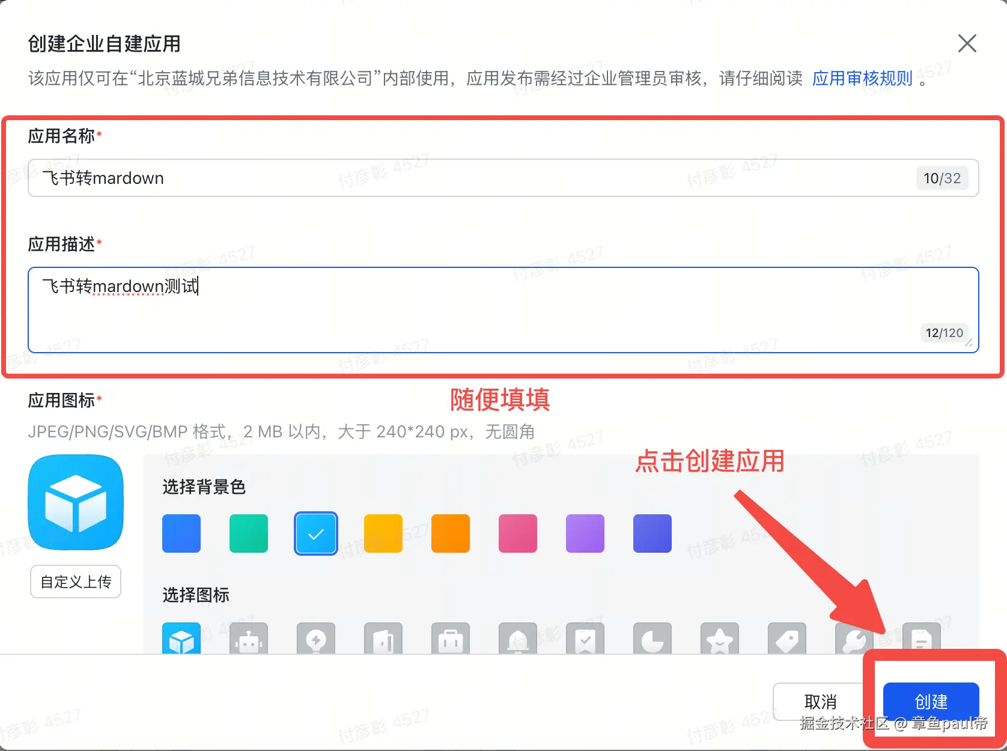1007x751 pixels.
Task: Focus the 应用描述 text area
Action: [x=503, y=310]
